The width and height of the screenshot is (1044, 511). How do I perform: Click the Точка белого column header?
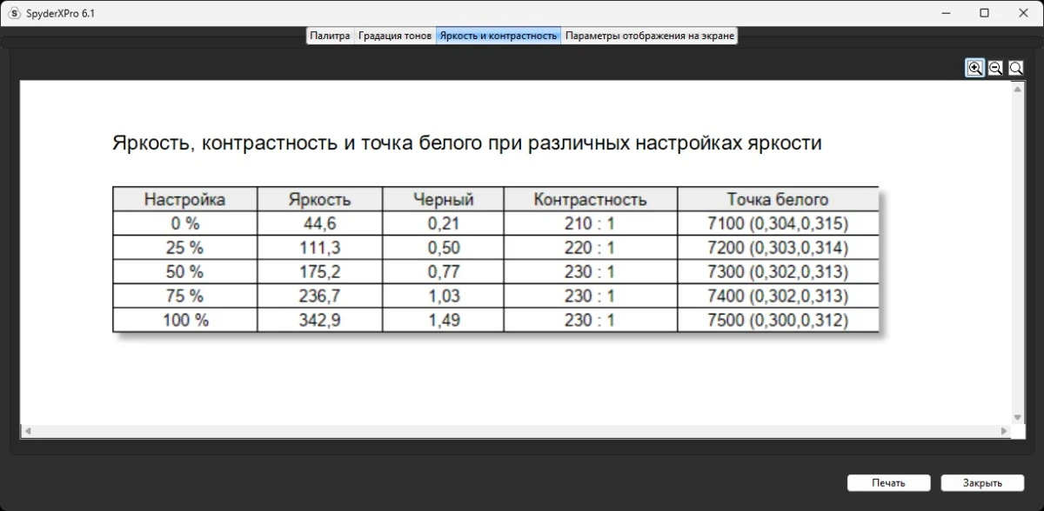777,199
